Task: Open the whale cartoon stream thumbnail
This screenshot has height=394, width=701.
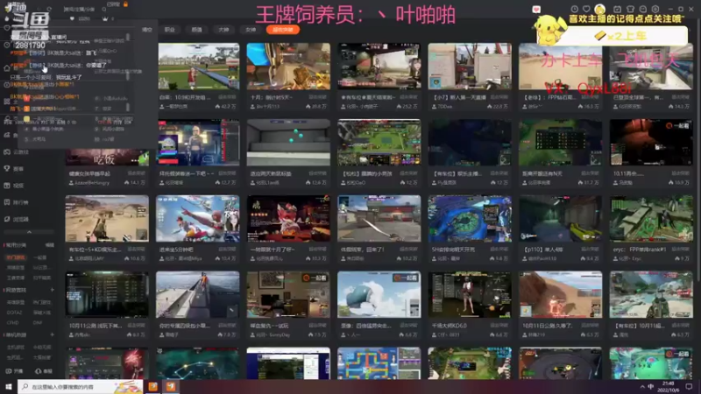Action: tap(379, 294)
